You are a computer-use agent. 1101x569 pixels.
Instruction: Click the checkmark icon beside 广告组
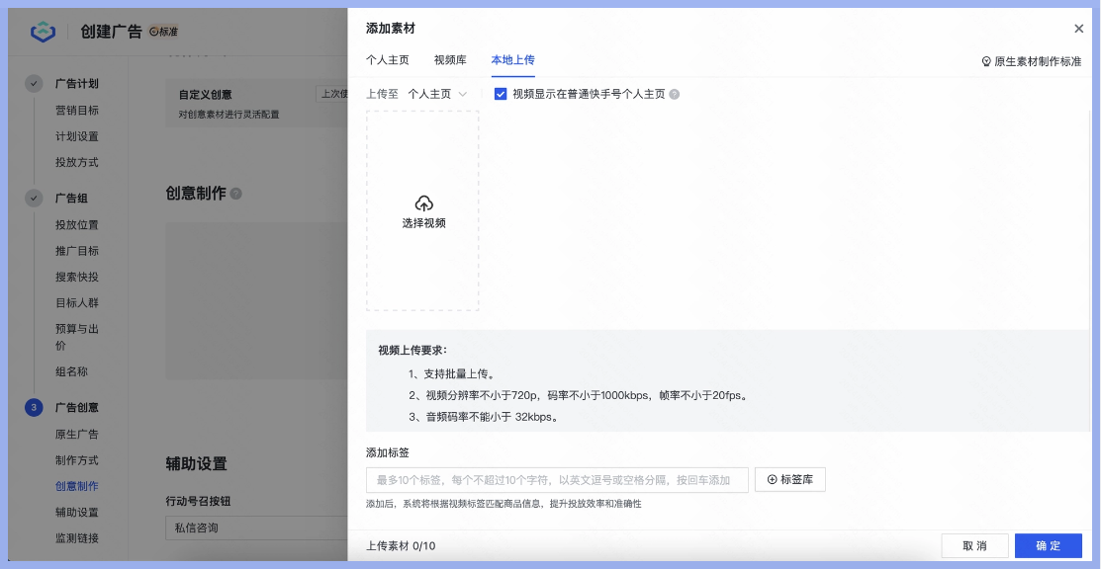(35, 198)
